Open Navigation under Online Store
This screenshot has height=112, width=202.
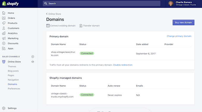click(x=13, y=80)
